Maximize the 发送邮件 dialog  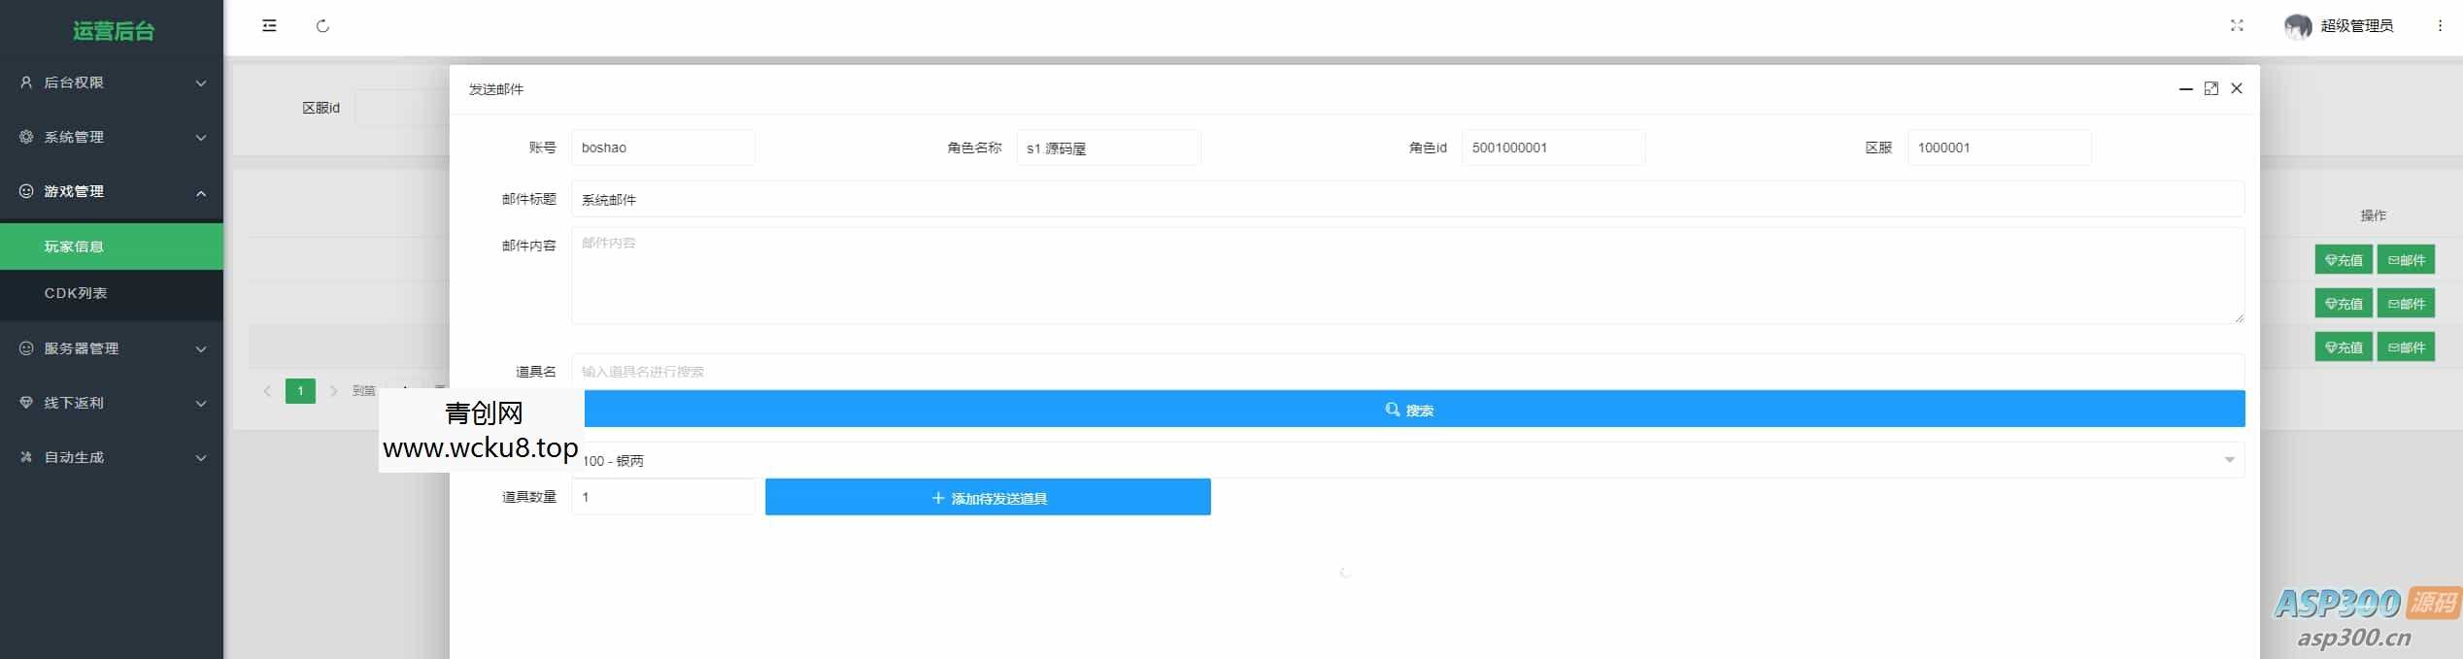(2211, 88)
